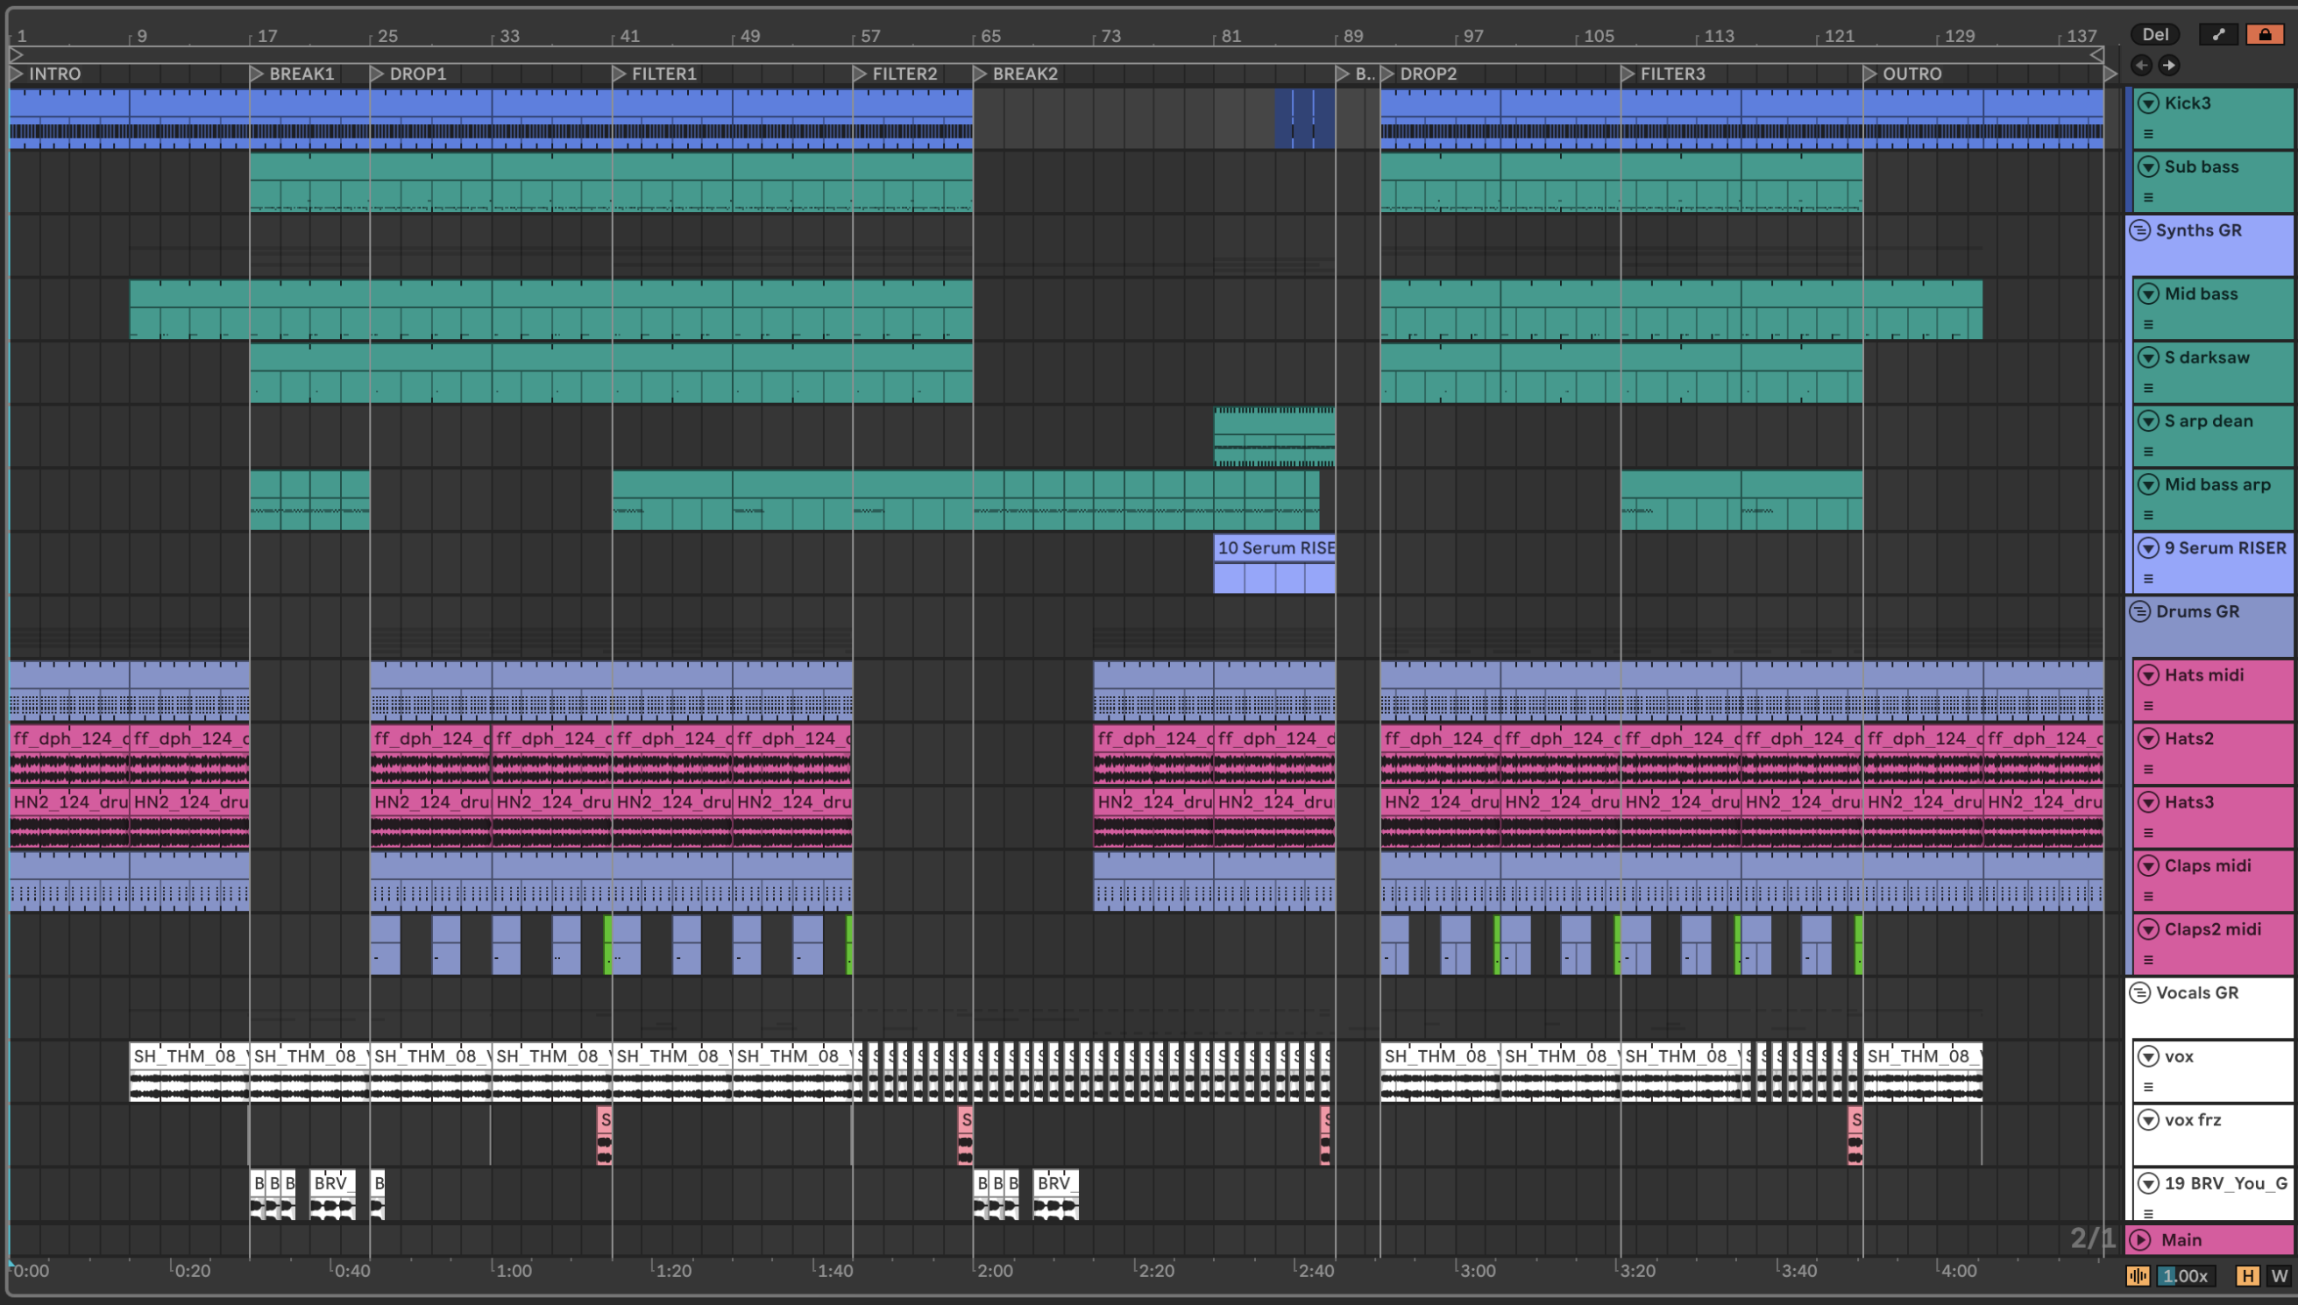The width and height of the screenshot is (2298, 1305).
Task: Fold the Mid bass arp track
Action: click(x=2148, y=485)
